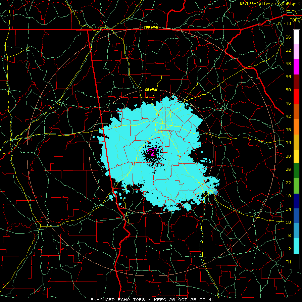Select the navy blue legend swatch
The width and height of the screenshot is (302, 302).
296,201
